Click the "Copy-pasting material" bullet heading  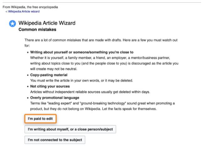point(49,75)
